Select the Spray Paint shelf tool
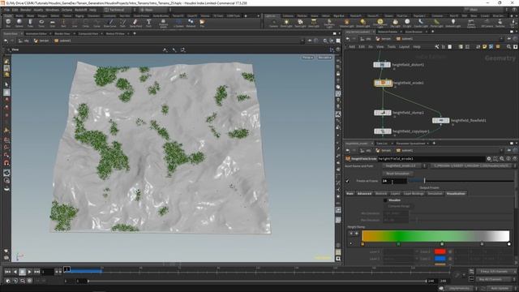Image resolution: width=519 pixels, height=292 pixels. pyautogui.click(x=135, y=23)
